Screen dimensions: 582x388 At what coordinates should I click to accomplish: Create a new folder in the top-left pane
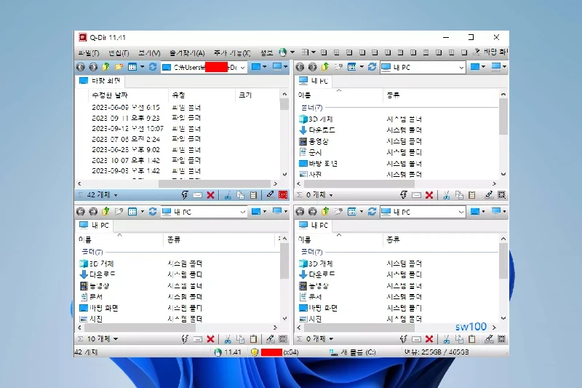[x=119, y=67]
